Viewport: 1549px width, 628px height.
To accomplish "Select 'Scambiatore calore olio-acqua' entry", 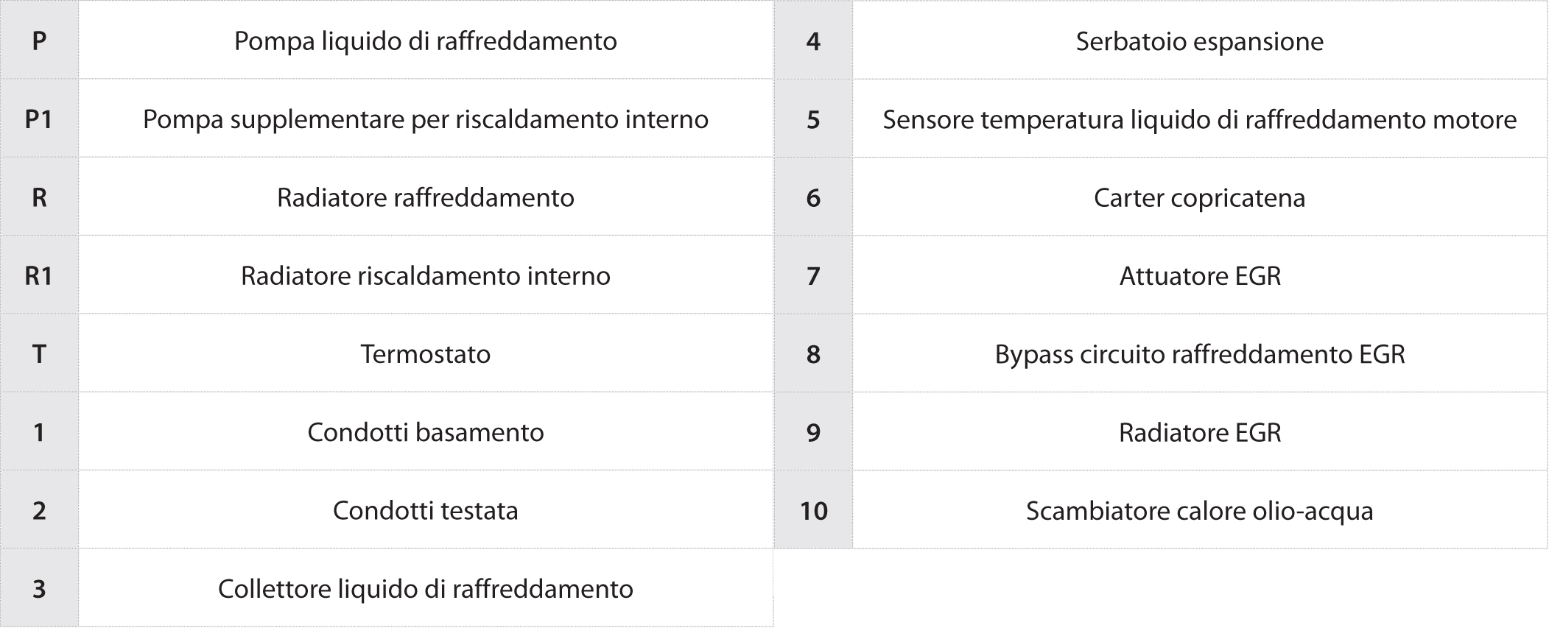I will click(1200, 509).
